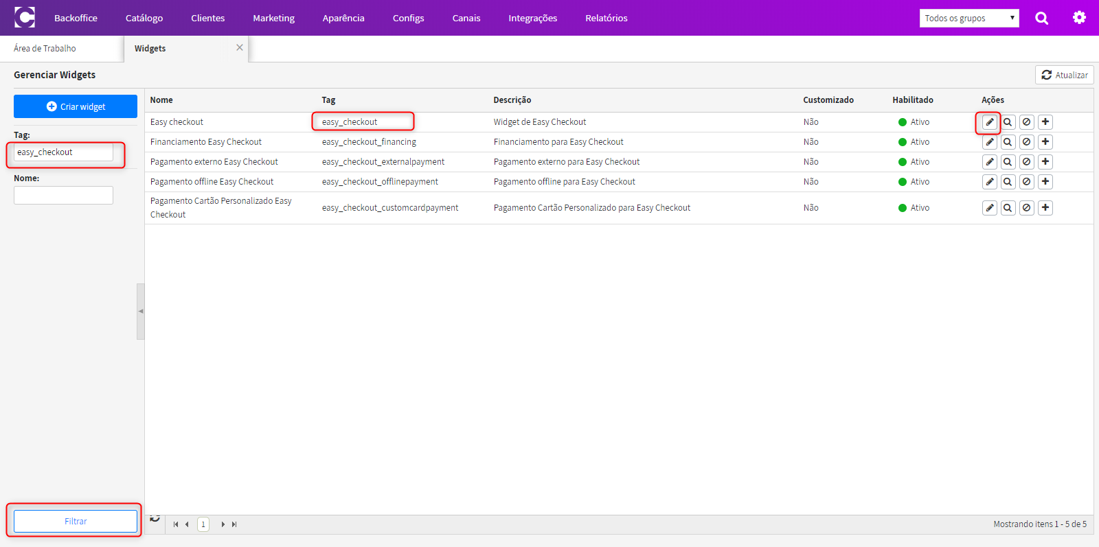Screen dimensions: 1099x547
Task: Click the platform logo in header
Action: 25,17
